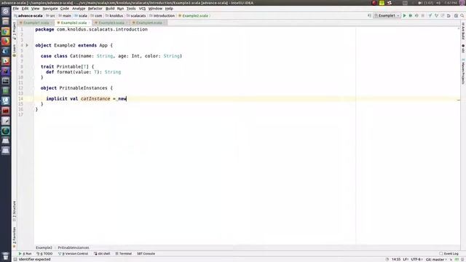Open the Navigate menu

(50, 9)
